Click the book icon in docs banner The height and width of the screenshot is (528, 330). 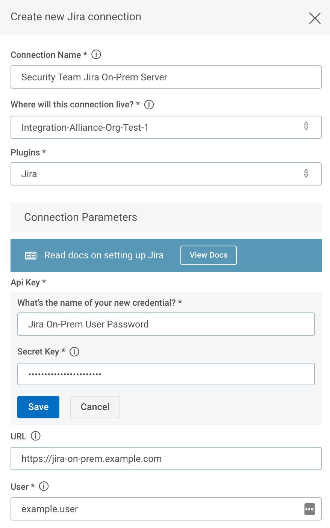[31, 255]
